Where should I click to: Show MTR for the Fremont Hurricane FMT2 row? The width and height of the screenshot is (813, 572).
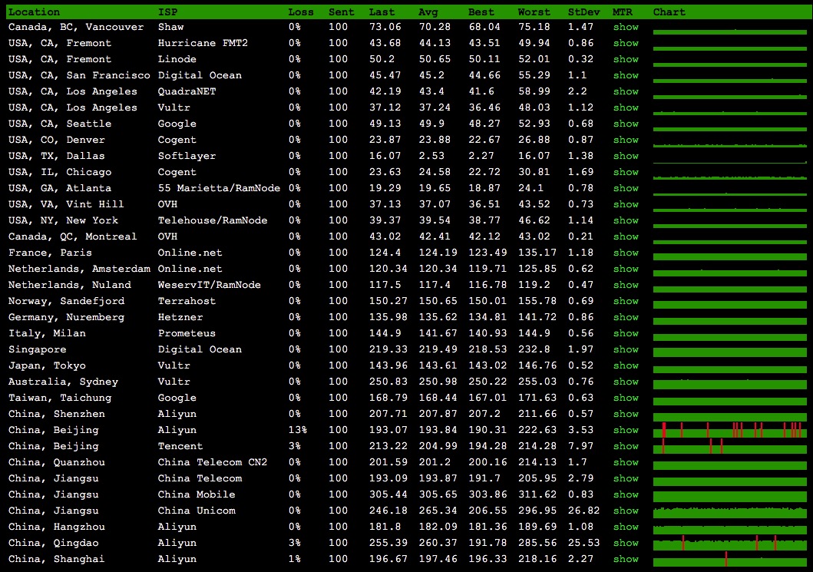[626, 43]
